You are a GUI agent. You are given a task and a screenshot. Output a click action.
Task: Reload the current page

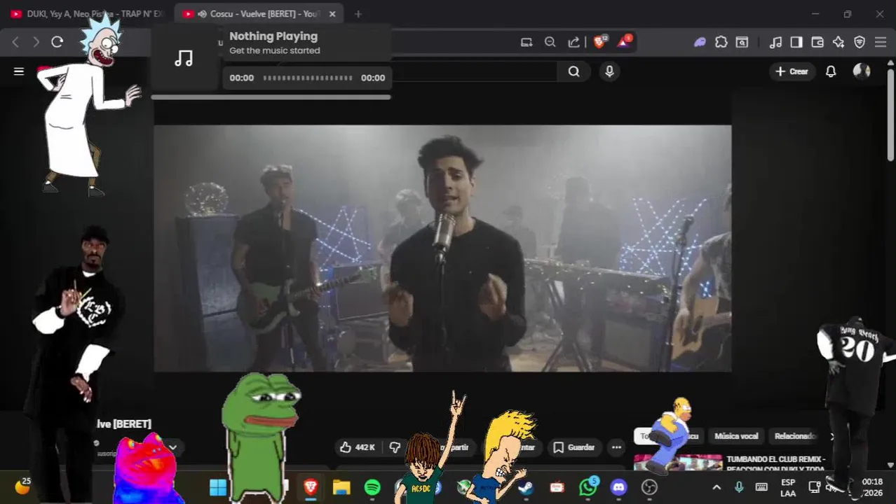point(57,42)
